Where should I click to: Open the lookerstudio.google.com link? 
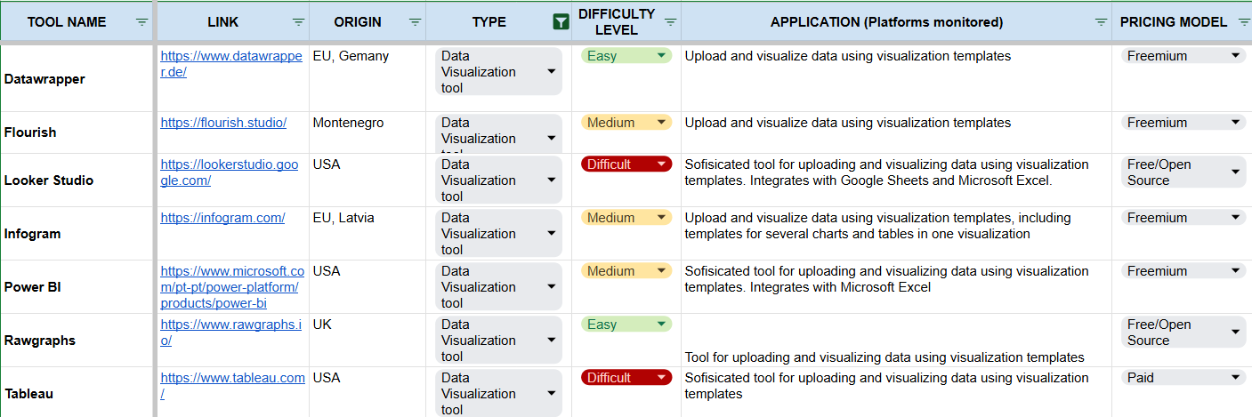(230, 172)
